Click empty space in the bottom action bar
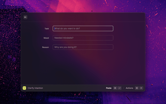 coord(75,88)
